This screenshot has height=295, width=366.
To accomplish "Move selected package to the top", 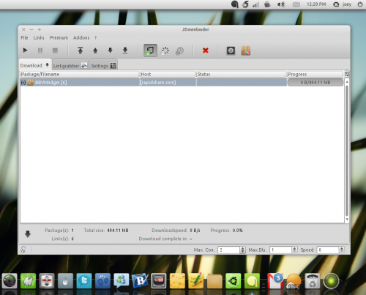I will [81, 51].
